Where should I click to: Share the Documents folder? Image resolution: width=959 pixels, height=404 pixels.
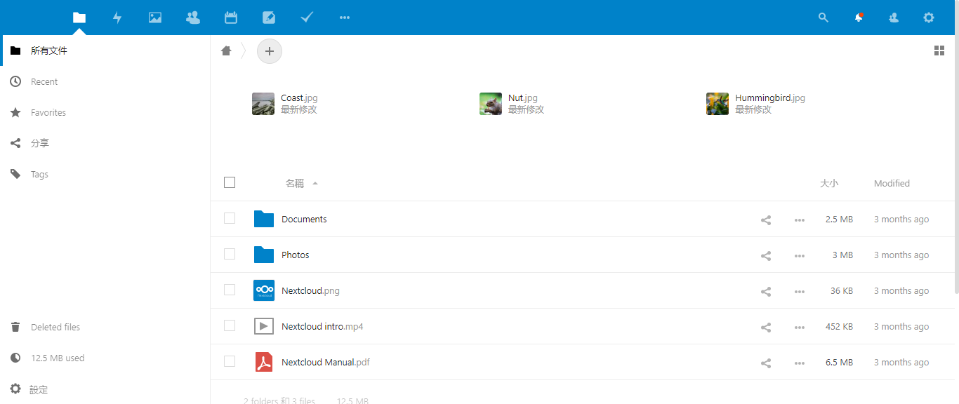(766, 220)
